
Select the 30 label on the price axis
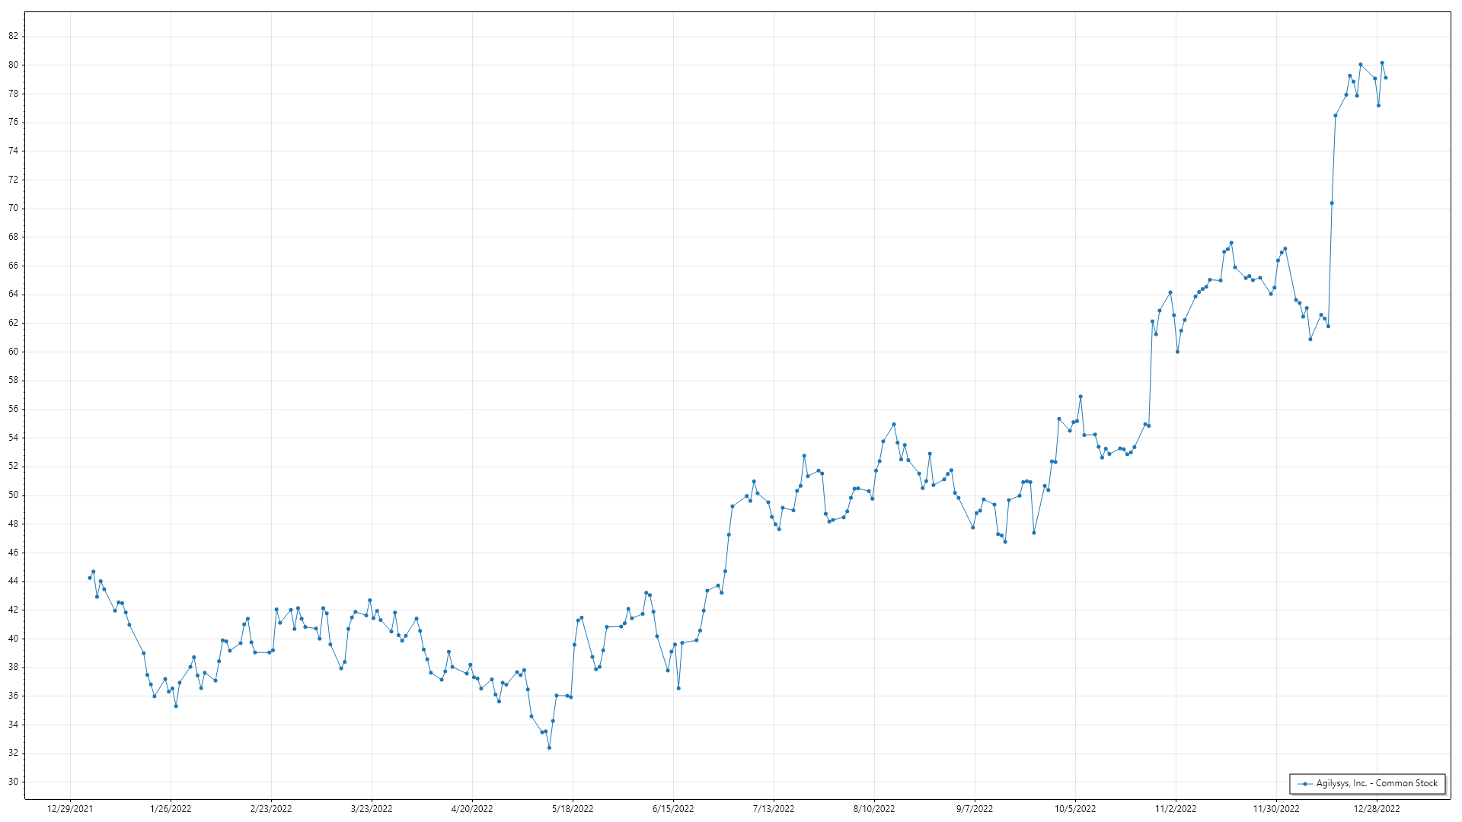coord(14,782)
